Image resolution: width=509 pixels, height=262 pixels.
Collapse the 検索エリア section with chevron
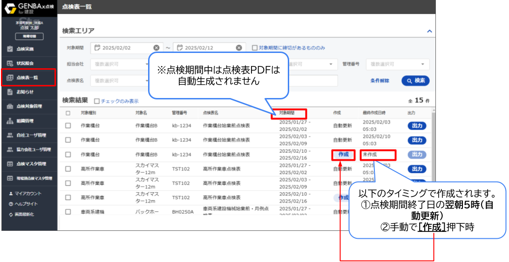[429, 31]
